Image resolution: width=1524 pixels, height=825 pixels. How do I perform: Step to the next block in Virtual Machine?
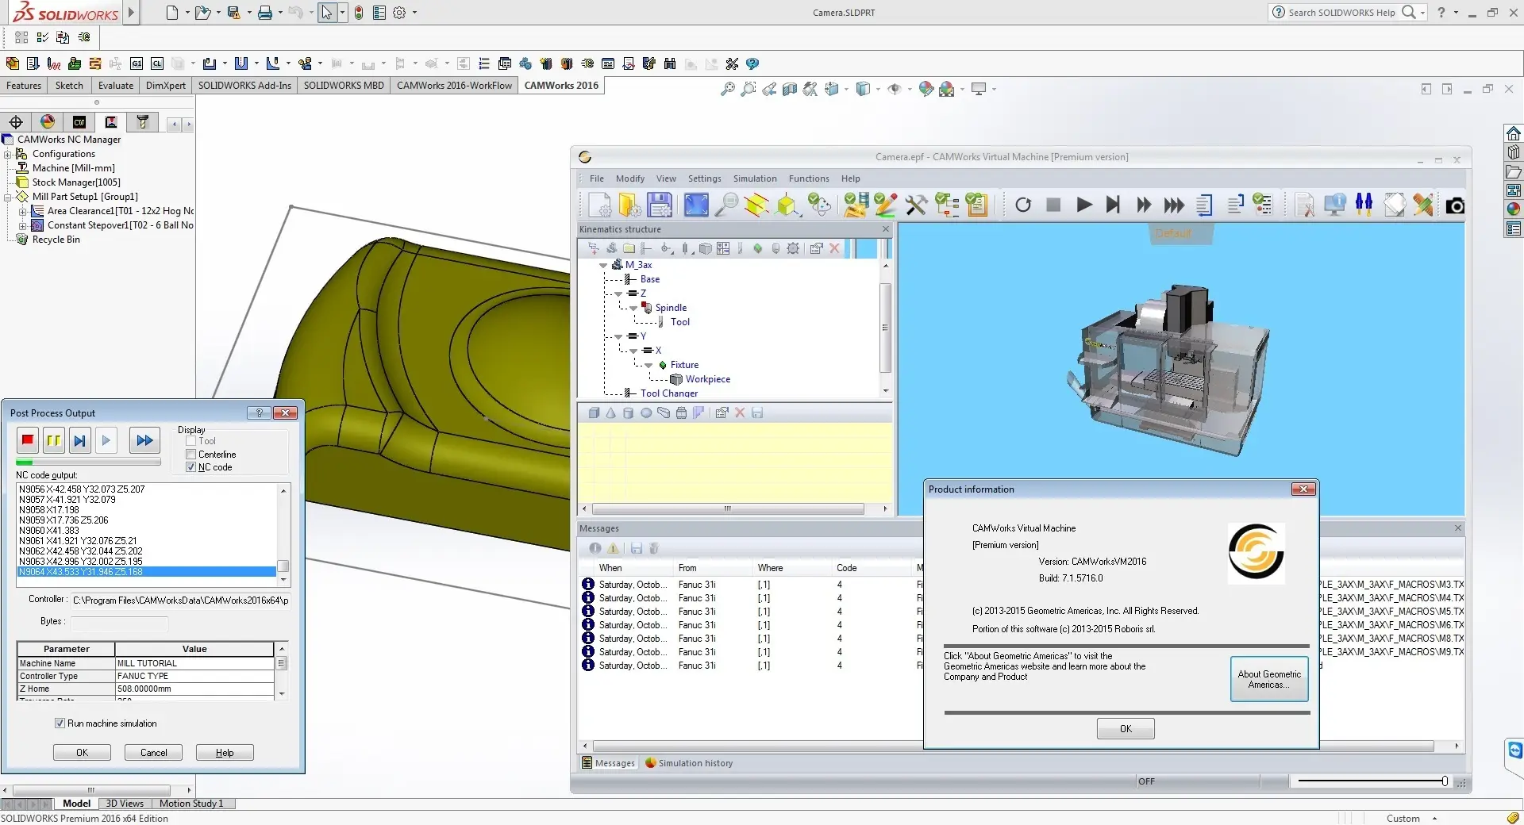[1113, 205]
